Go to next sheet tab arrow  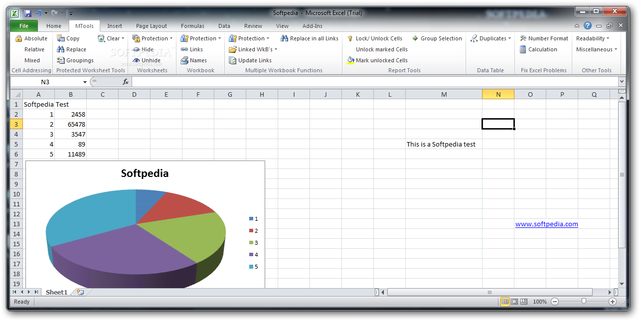pyautogui.click(x=29, y=292)
